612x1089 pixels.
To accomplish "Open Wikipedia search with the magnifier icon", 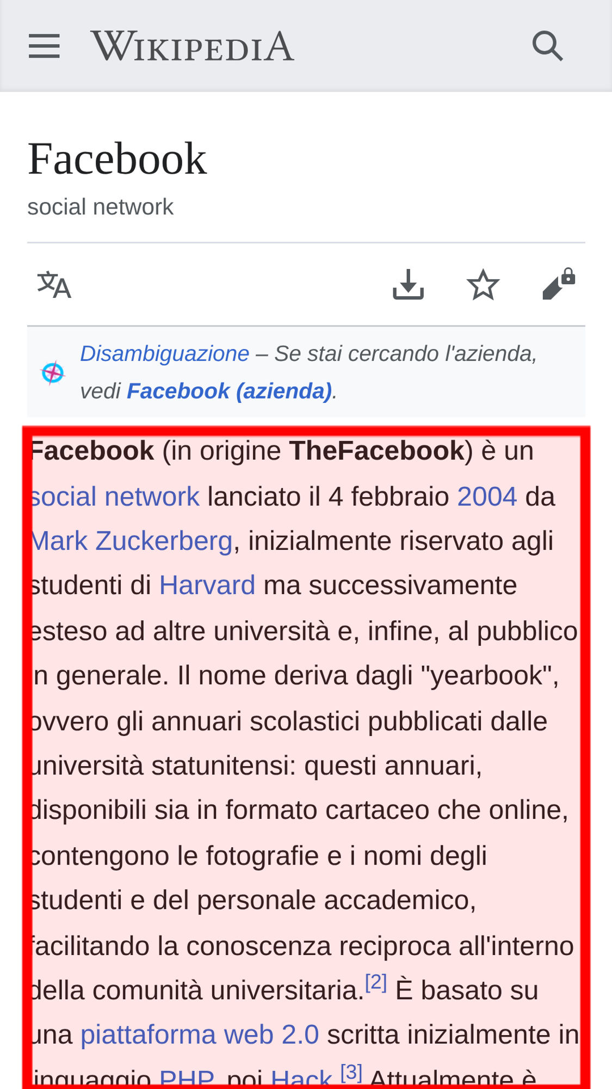I will [x=547, y=46].
